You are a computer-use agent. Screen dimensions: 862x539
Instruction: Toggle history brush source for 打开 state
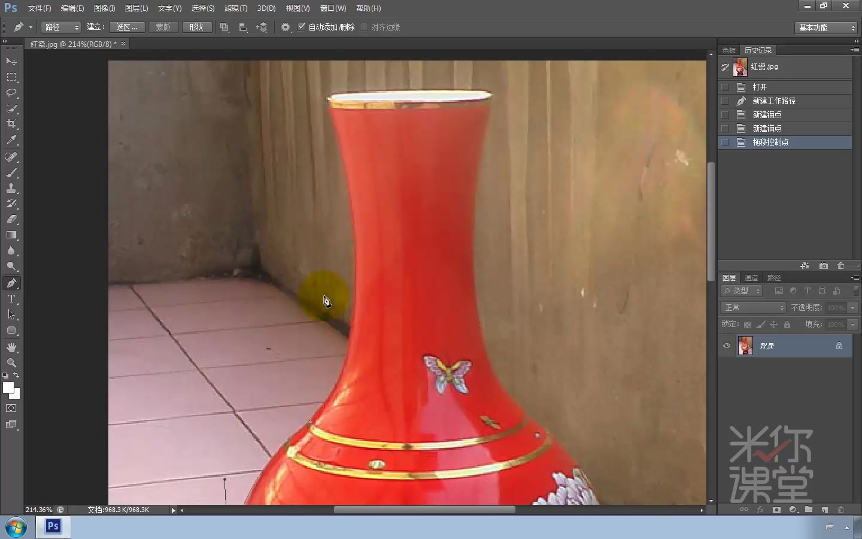pos(725,87)
